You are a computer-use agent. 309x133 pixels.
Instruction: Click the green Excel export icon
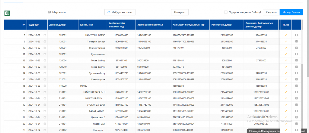coord(7,13)
